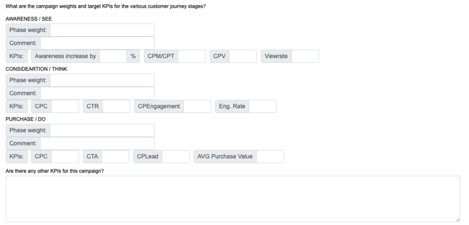This screenshot has height=225, width=469.
Task: Focus the Consideration CPC input field
Action: [x=65, y=107]
